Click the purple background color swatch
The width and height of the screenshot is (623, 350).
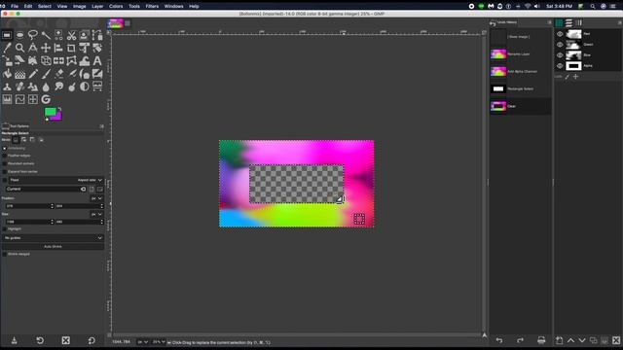pos(58,117)
